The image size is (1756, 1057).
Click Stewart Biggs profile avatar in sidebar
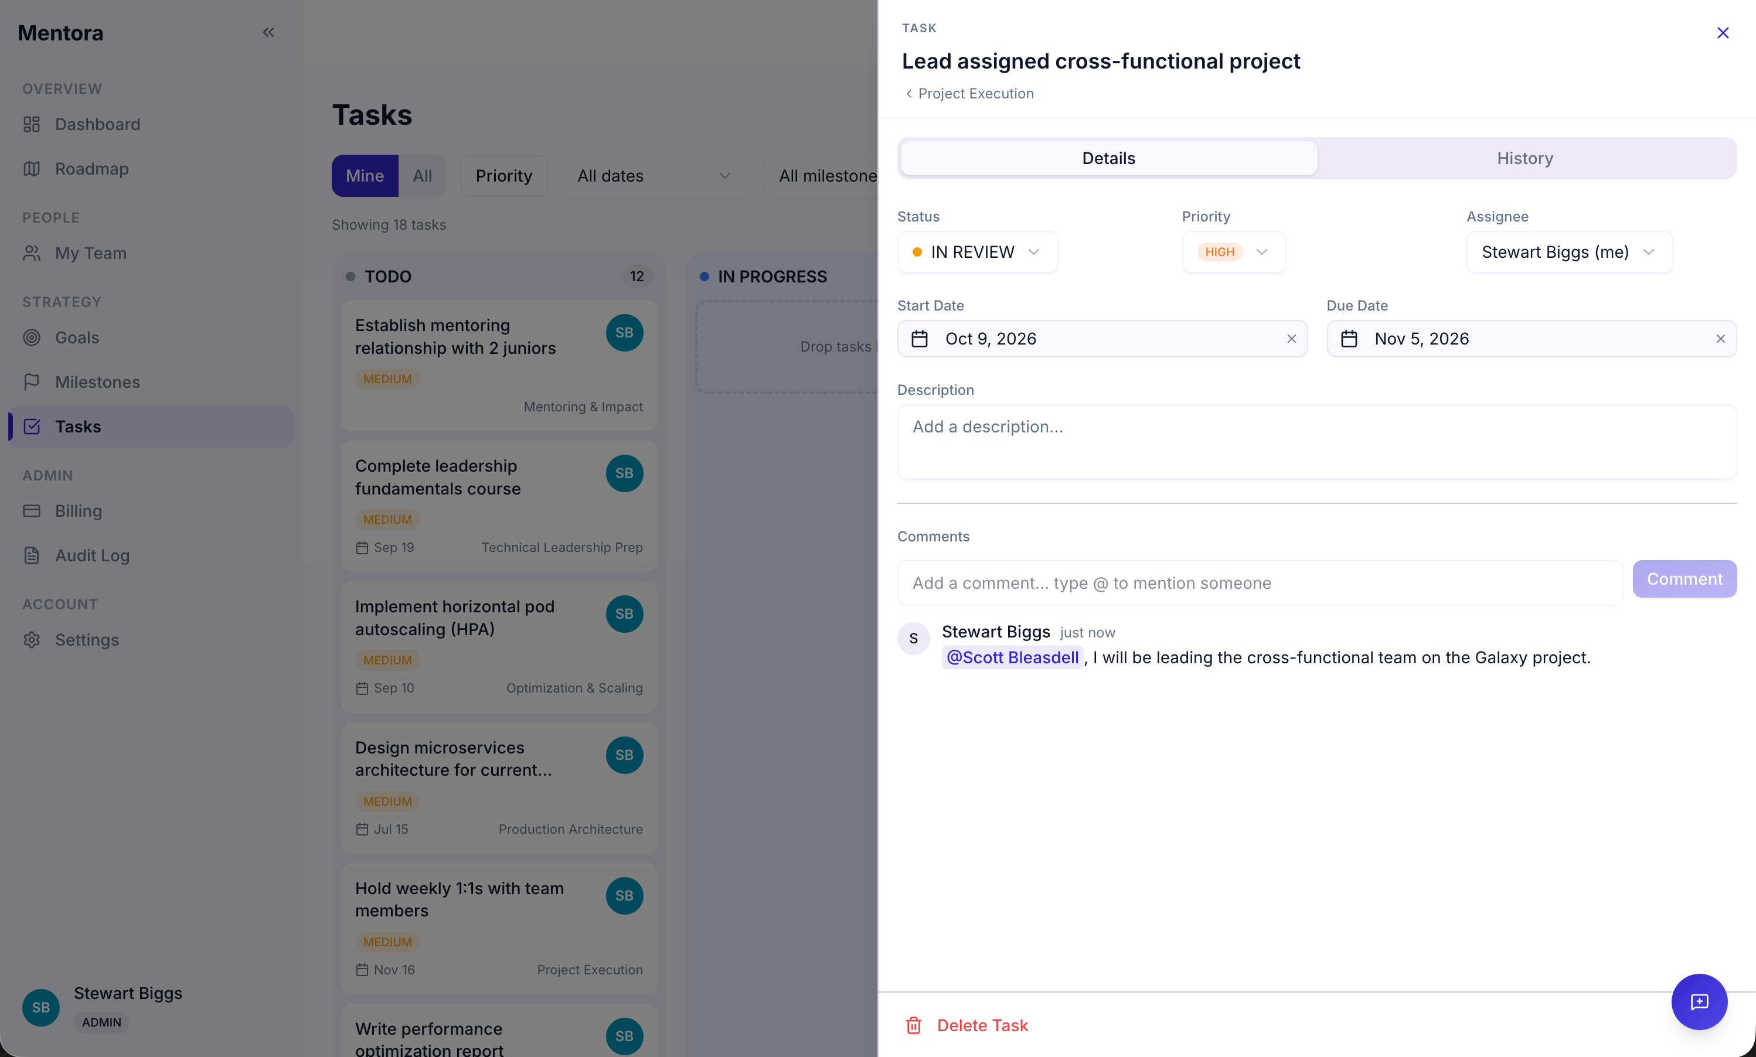point(40,1007)
